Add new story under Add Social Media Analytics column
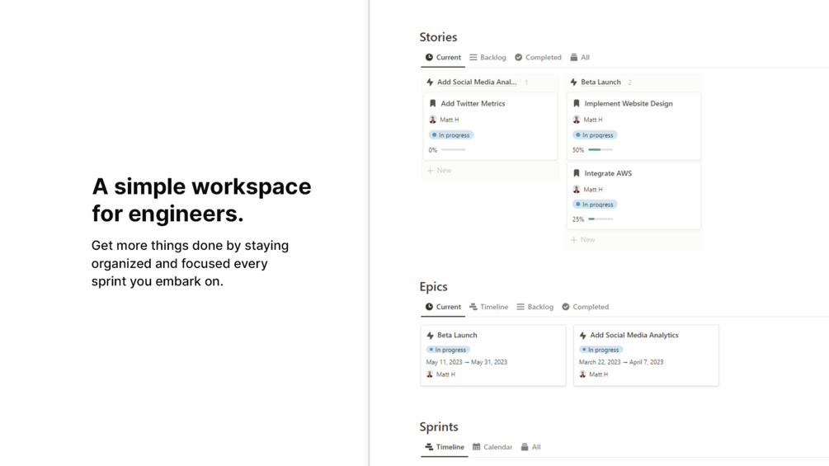Screen dimensions: 829x466 [x=439, y=170]
